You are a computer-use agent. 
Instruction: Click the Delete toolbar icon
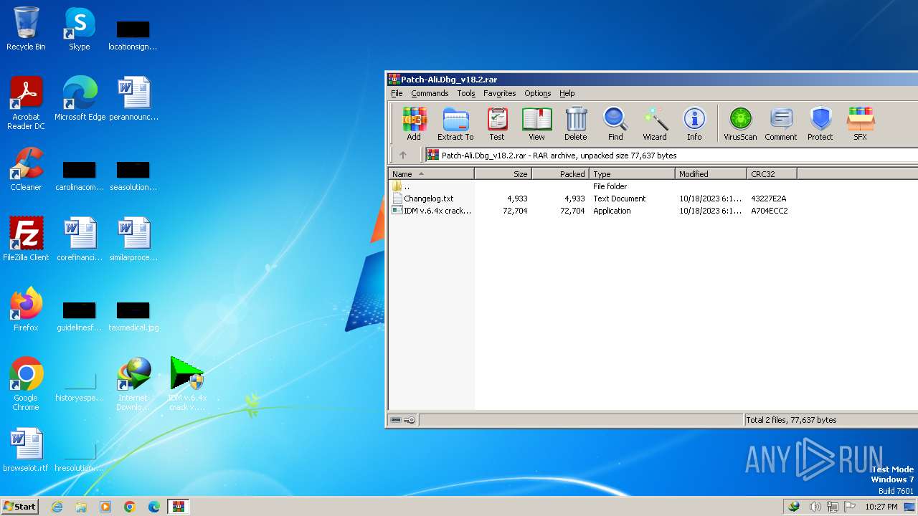point(575,123)
